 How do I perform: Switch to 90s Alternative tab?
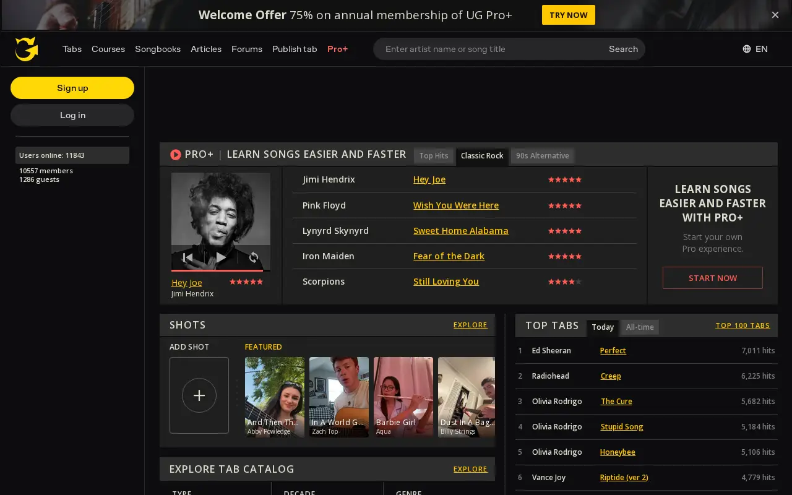pyautogui.click(x=543, y=156)
